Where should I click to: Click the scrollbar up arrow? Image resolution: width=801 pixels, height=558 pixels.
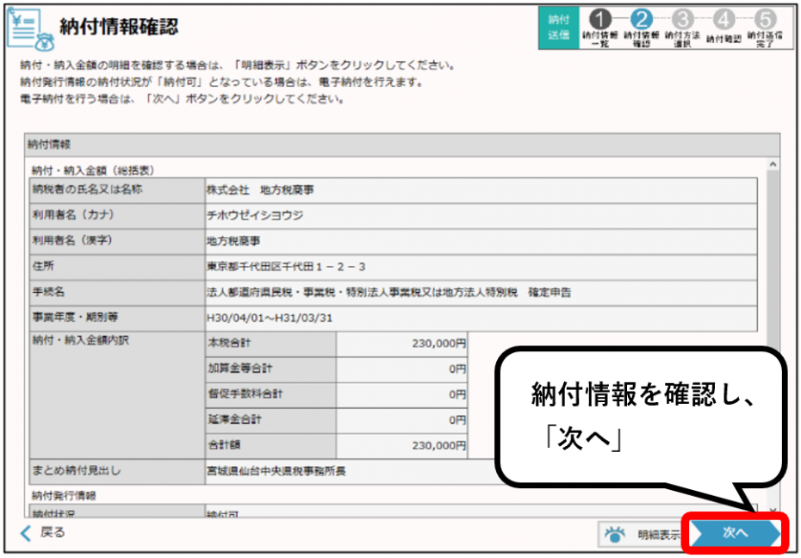tap(773, 164)
